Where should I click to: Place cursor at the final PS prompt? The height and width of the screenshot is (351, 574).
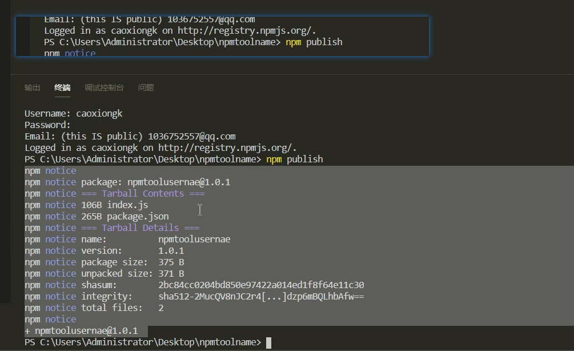pos(268,342)
